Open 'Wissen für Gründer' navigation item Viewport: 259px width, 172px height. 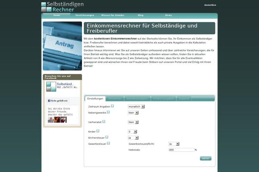point(113,15)
